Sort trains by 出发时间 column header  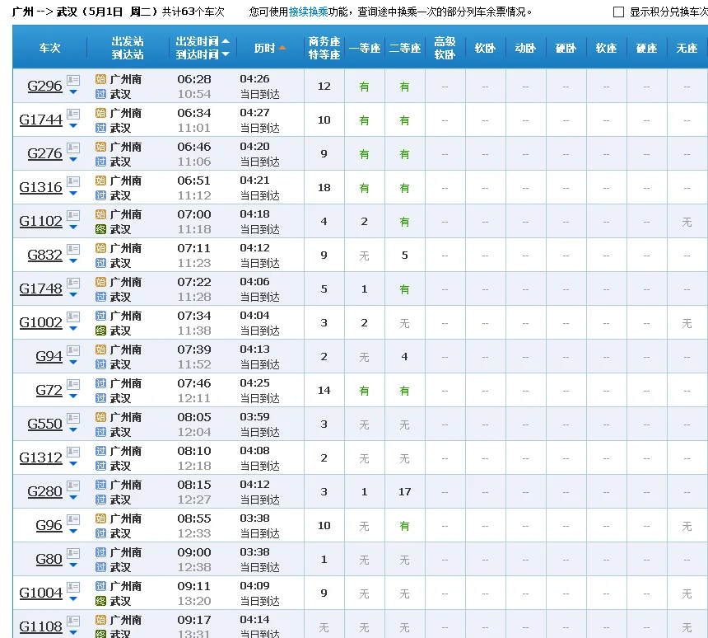click(198, 41)
